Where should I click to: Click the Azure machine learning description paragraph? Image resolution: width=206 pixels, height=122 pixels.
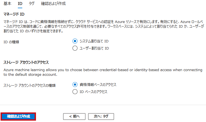click(103, 72)
